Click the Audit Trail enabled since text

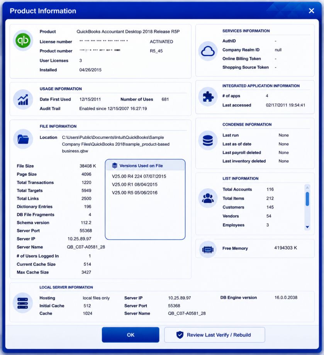coord(113,109)
